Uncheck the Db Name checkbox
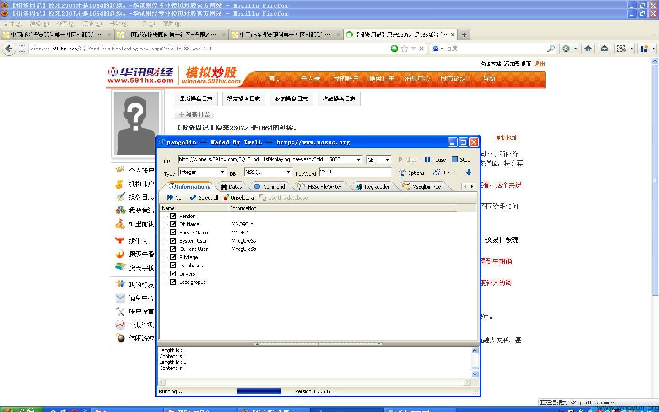Screen dimensions: 659x412 click(x=173, y=224)
